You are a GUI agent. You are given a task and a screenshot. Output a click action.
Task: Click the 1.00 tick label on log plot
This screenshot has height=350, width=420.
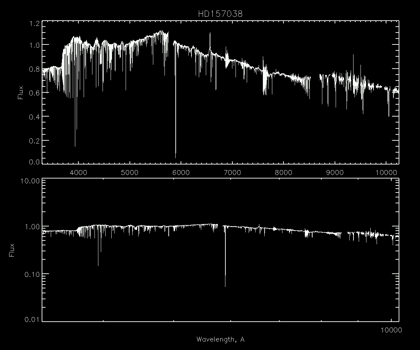pos(32,227)
